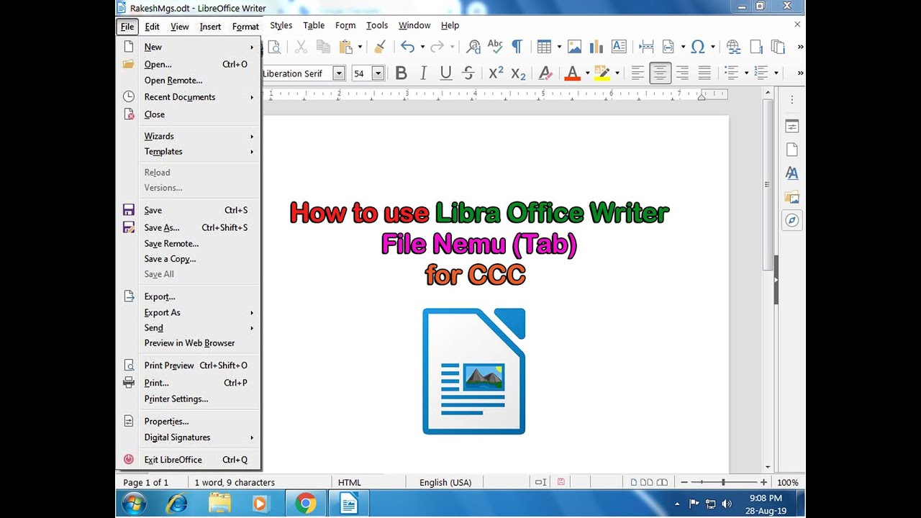This screenshot has width=921, height=518.
Task: Open the sidebar Navigator compass icon
Action: pos(792,220)
